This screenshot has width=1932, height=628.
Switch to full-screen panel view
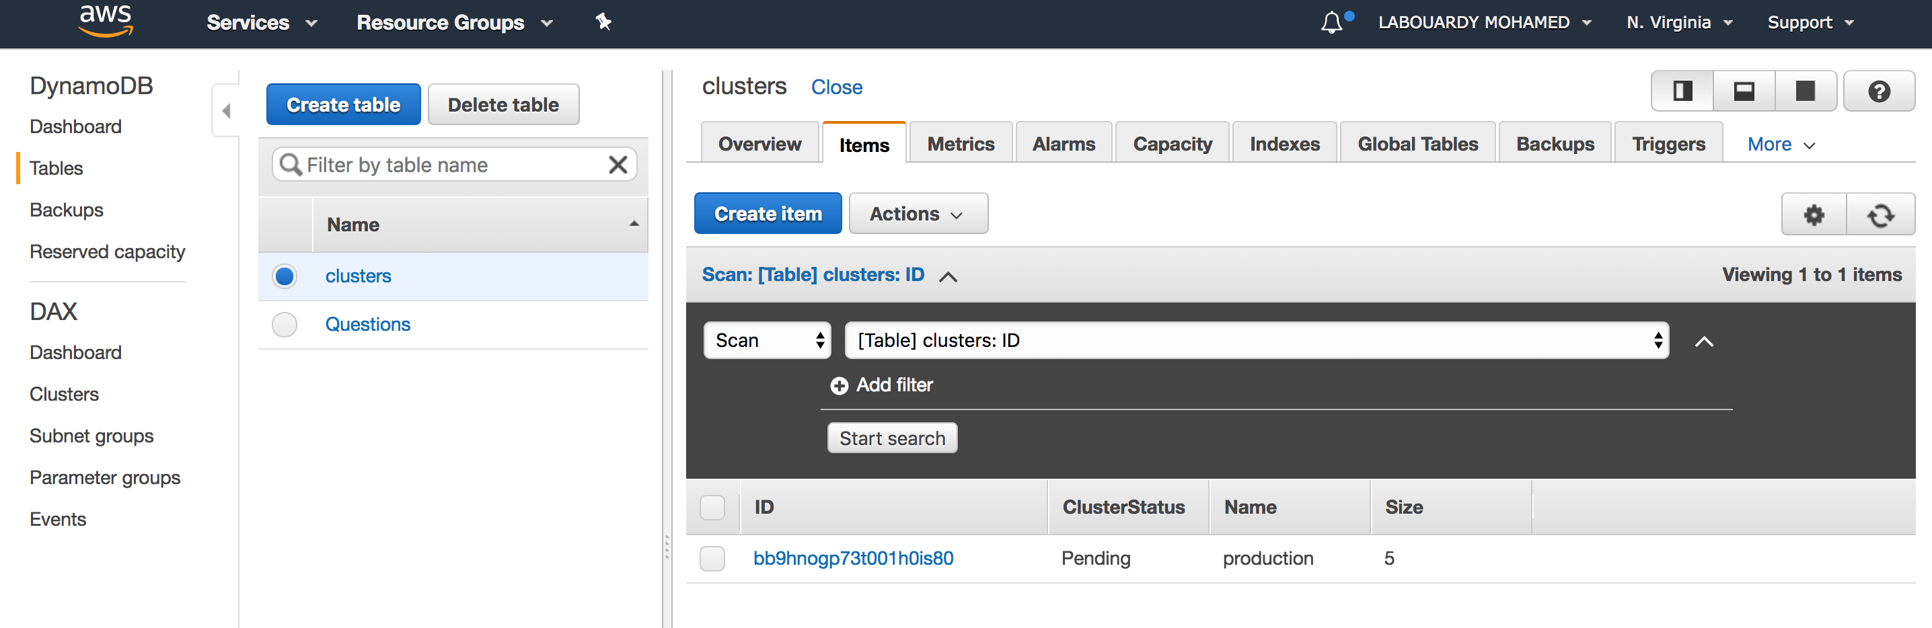tap(1806, 91)
